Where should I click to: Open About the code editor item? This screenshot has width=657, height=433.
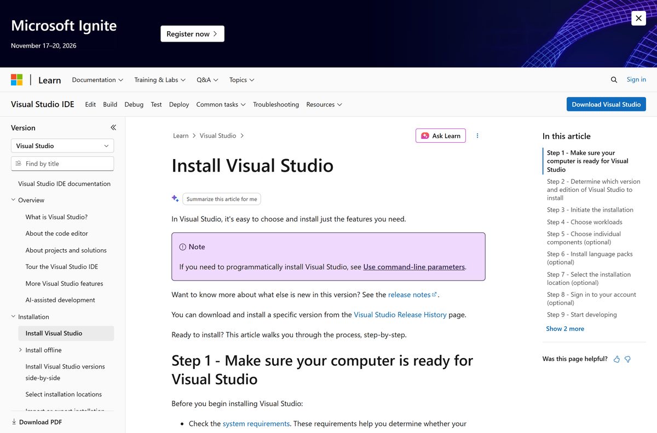click(56, 233)
